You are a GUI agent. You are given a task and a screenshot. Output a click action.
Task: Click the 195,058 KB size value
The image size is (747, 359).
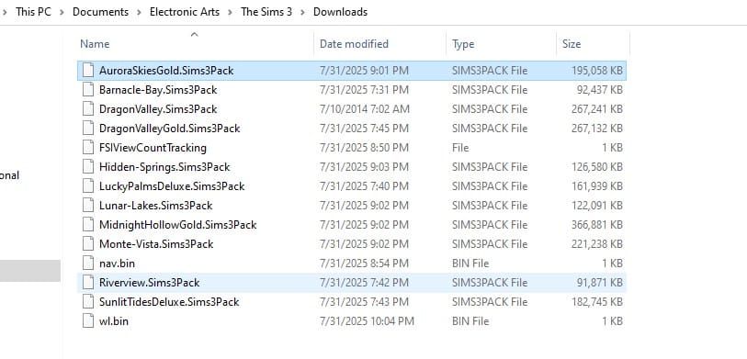(x=597, y=71)
